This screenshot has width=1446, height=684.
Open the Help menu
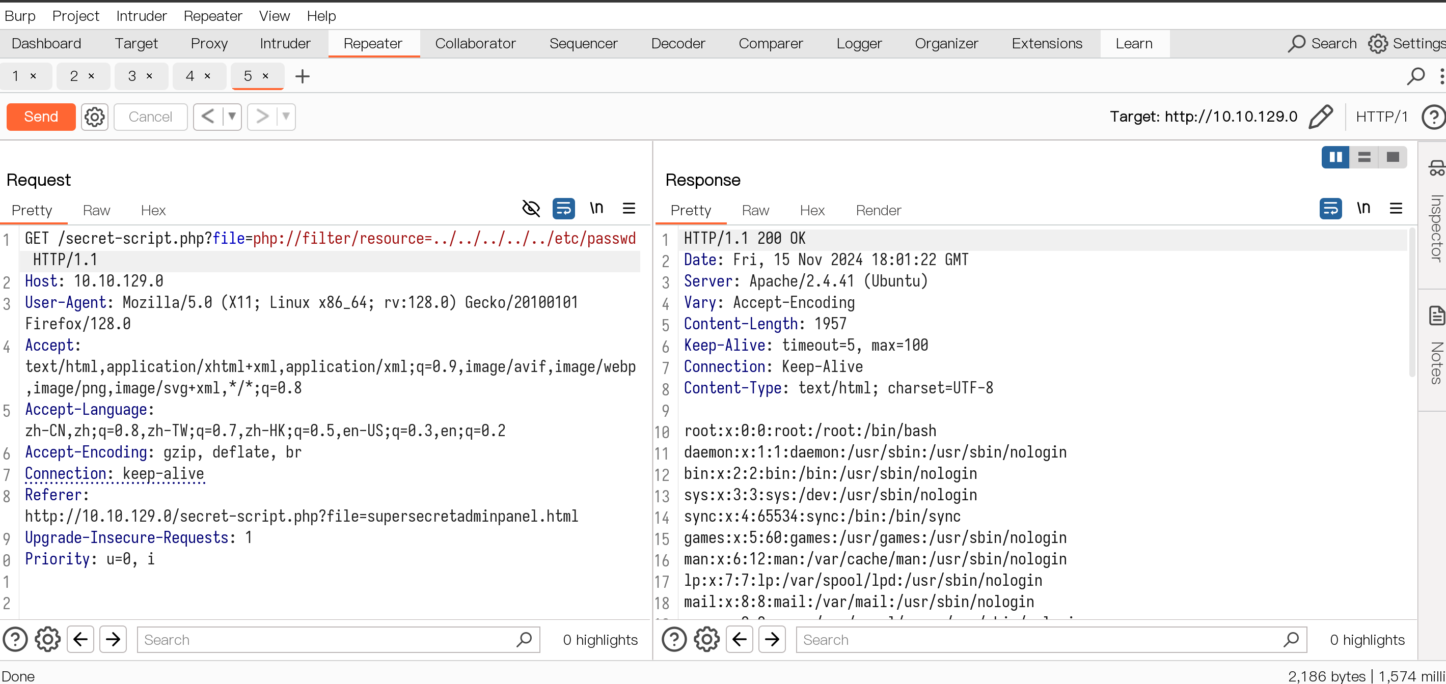(x=321, y=16)
